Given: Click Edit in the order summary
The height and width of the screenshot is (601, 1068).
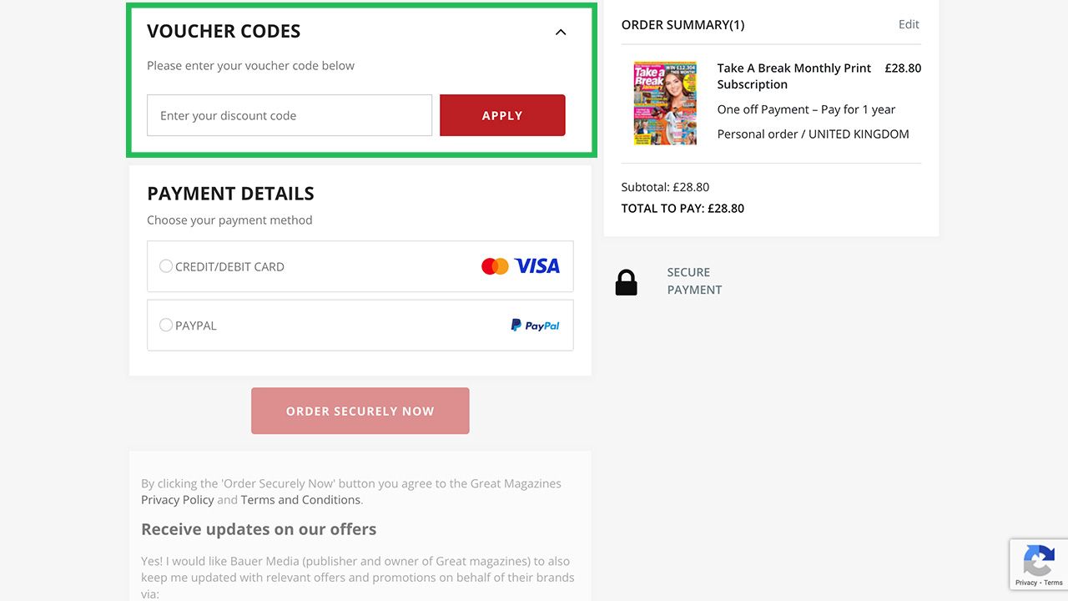Looking at the screenshot, I should coord(909,24).
